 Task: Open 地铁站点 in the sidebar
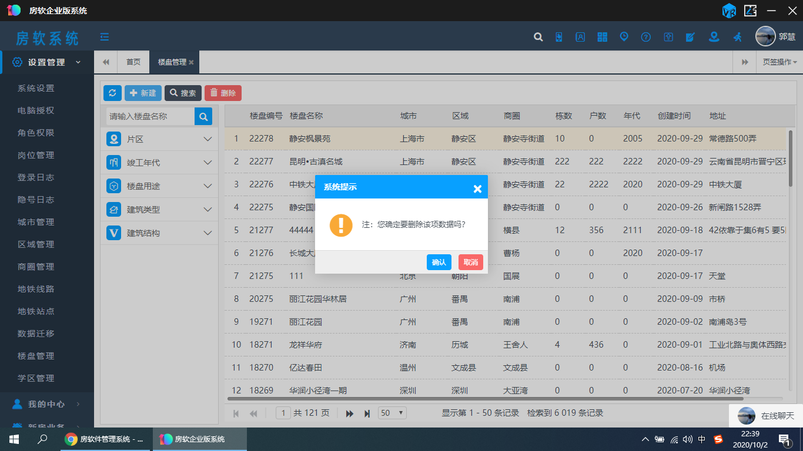[36, 311]
